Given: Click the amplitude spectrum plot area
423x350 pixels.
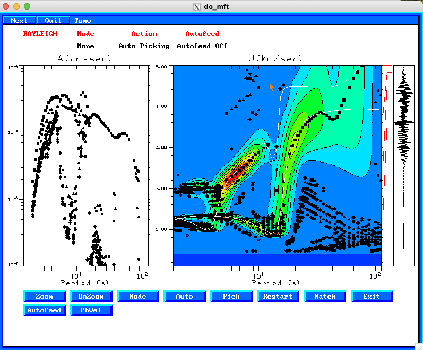Looking at the screenshot, I should (86, 165).
